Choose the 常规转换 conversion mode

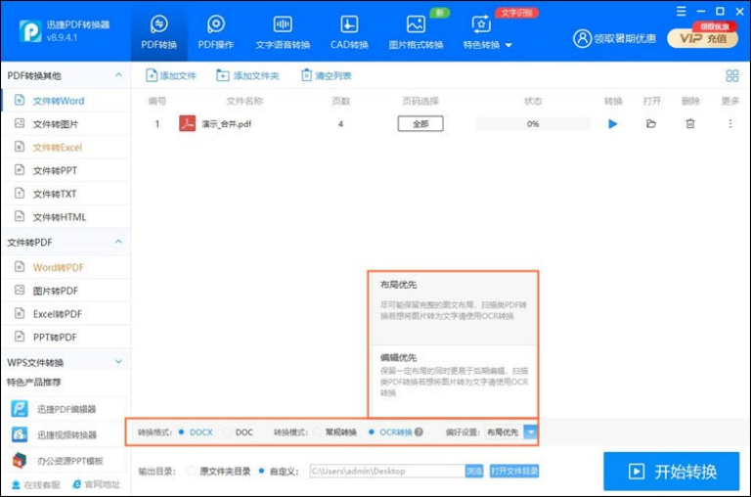coord(318,431)
